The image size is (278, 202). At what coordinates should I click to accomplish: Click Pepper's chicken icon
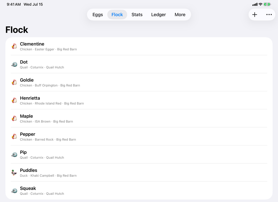pos(14,137)
